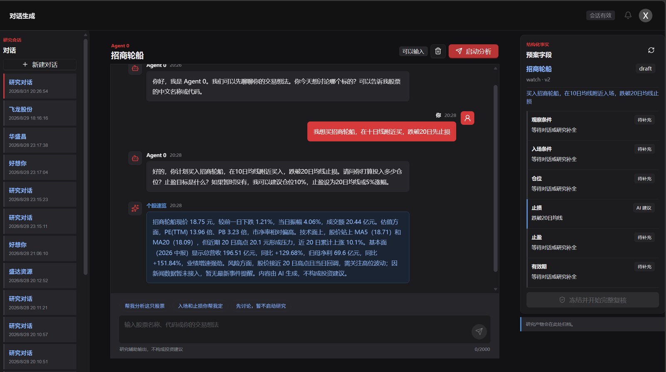Click the 个股速览 stock summary card
The image size is (666, 372).
(278, 247)
